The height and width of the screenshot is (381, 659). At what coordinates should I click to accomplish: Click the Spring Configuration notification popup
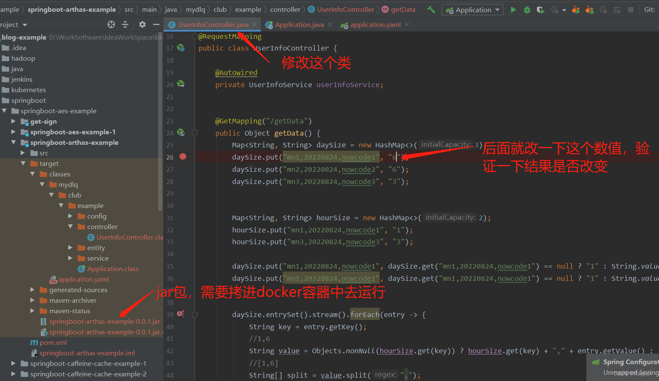[x=623, y=368]
